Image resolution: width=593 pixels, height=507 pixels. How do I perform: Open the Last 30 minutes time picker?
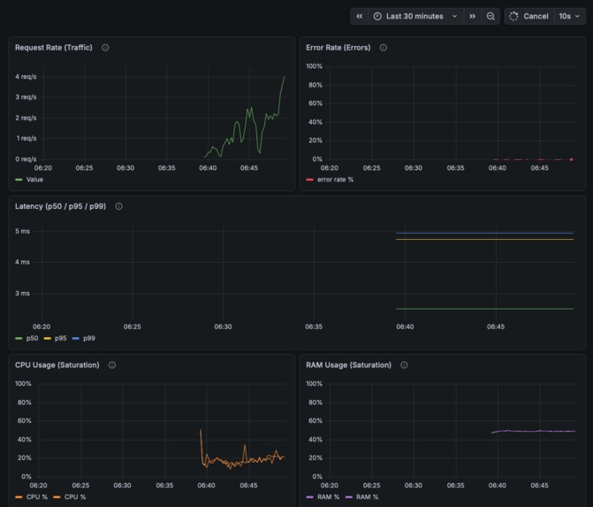click(x=415, y=16)
